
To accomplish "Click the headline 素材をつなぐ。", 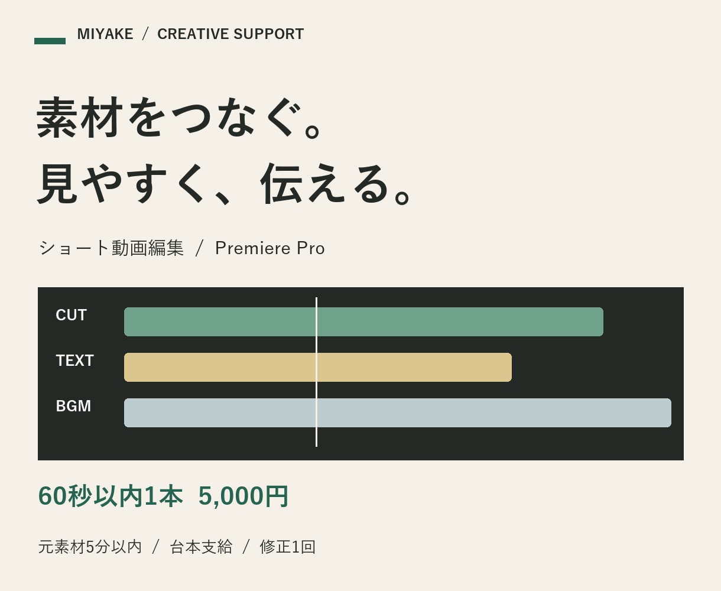I will point(181,118).
